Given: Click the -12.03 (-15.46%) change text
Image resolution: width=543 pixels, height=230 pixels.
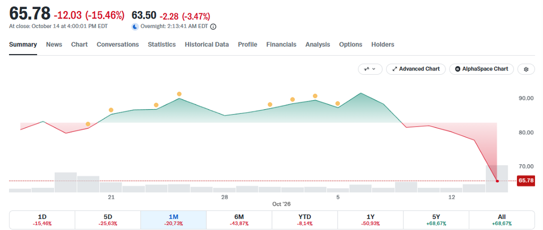Looking at the screenshot, I should 89,15.
